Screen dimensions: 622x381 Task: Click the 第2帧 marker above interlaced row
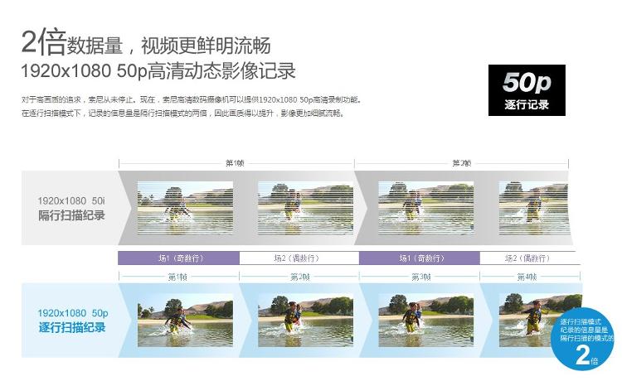[461, 162]
